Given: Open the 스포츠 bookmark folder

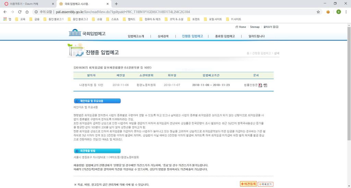Looking at the screenshot, I should (112, 19).
